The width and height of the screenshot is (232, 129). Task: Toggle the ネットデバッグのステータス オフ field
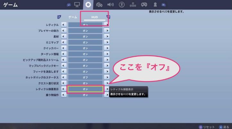point(85,77)
